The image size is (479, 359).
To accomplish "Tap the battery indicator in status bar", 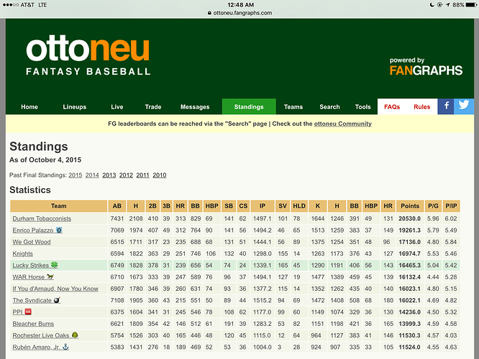I will coord(471,5).
